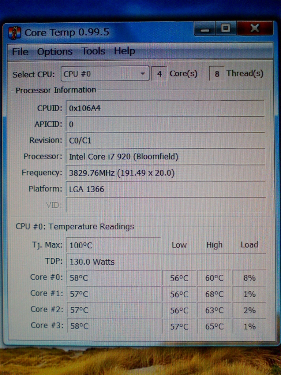Click Core #3 load value 1%
Screen dimensions: 281x375
point(250,326)
